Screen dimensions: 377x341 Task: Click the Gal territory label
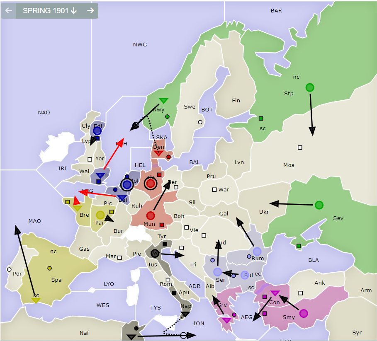coord(224,213)
